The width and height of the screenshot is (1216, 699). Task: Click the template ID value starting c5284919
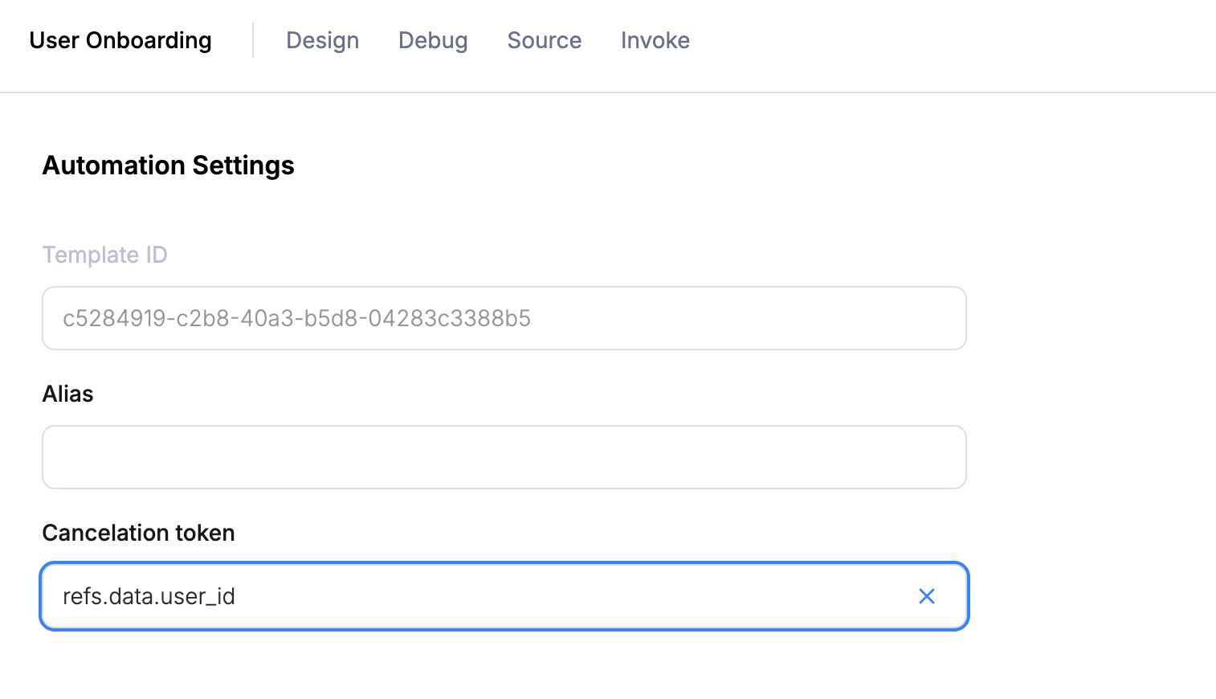coord(296,318)
